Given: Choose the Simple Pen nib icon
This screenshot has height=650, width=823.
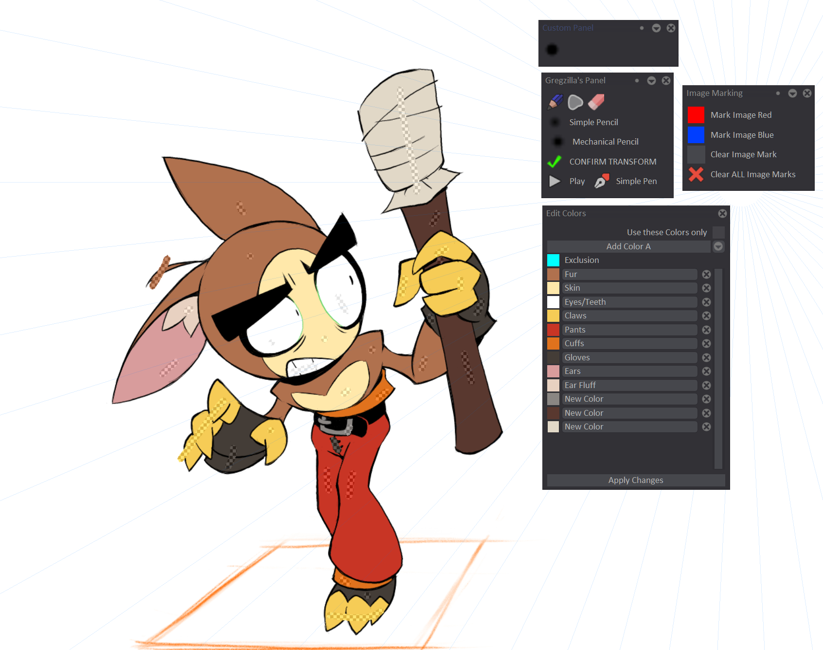Looking at the screenshot, I should pyautogui.click(x=602, y=181).
